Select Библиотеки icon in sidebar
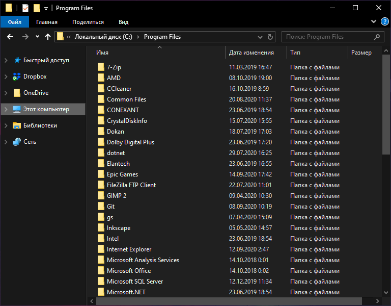This screenshot has height=306, width=391. (x=17, y=125)
